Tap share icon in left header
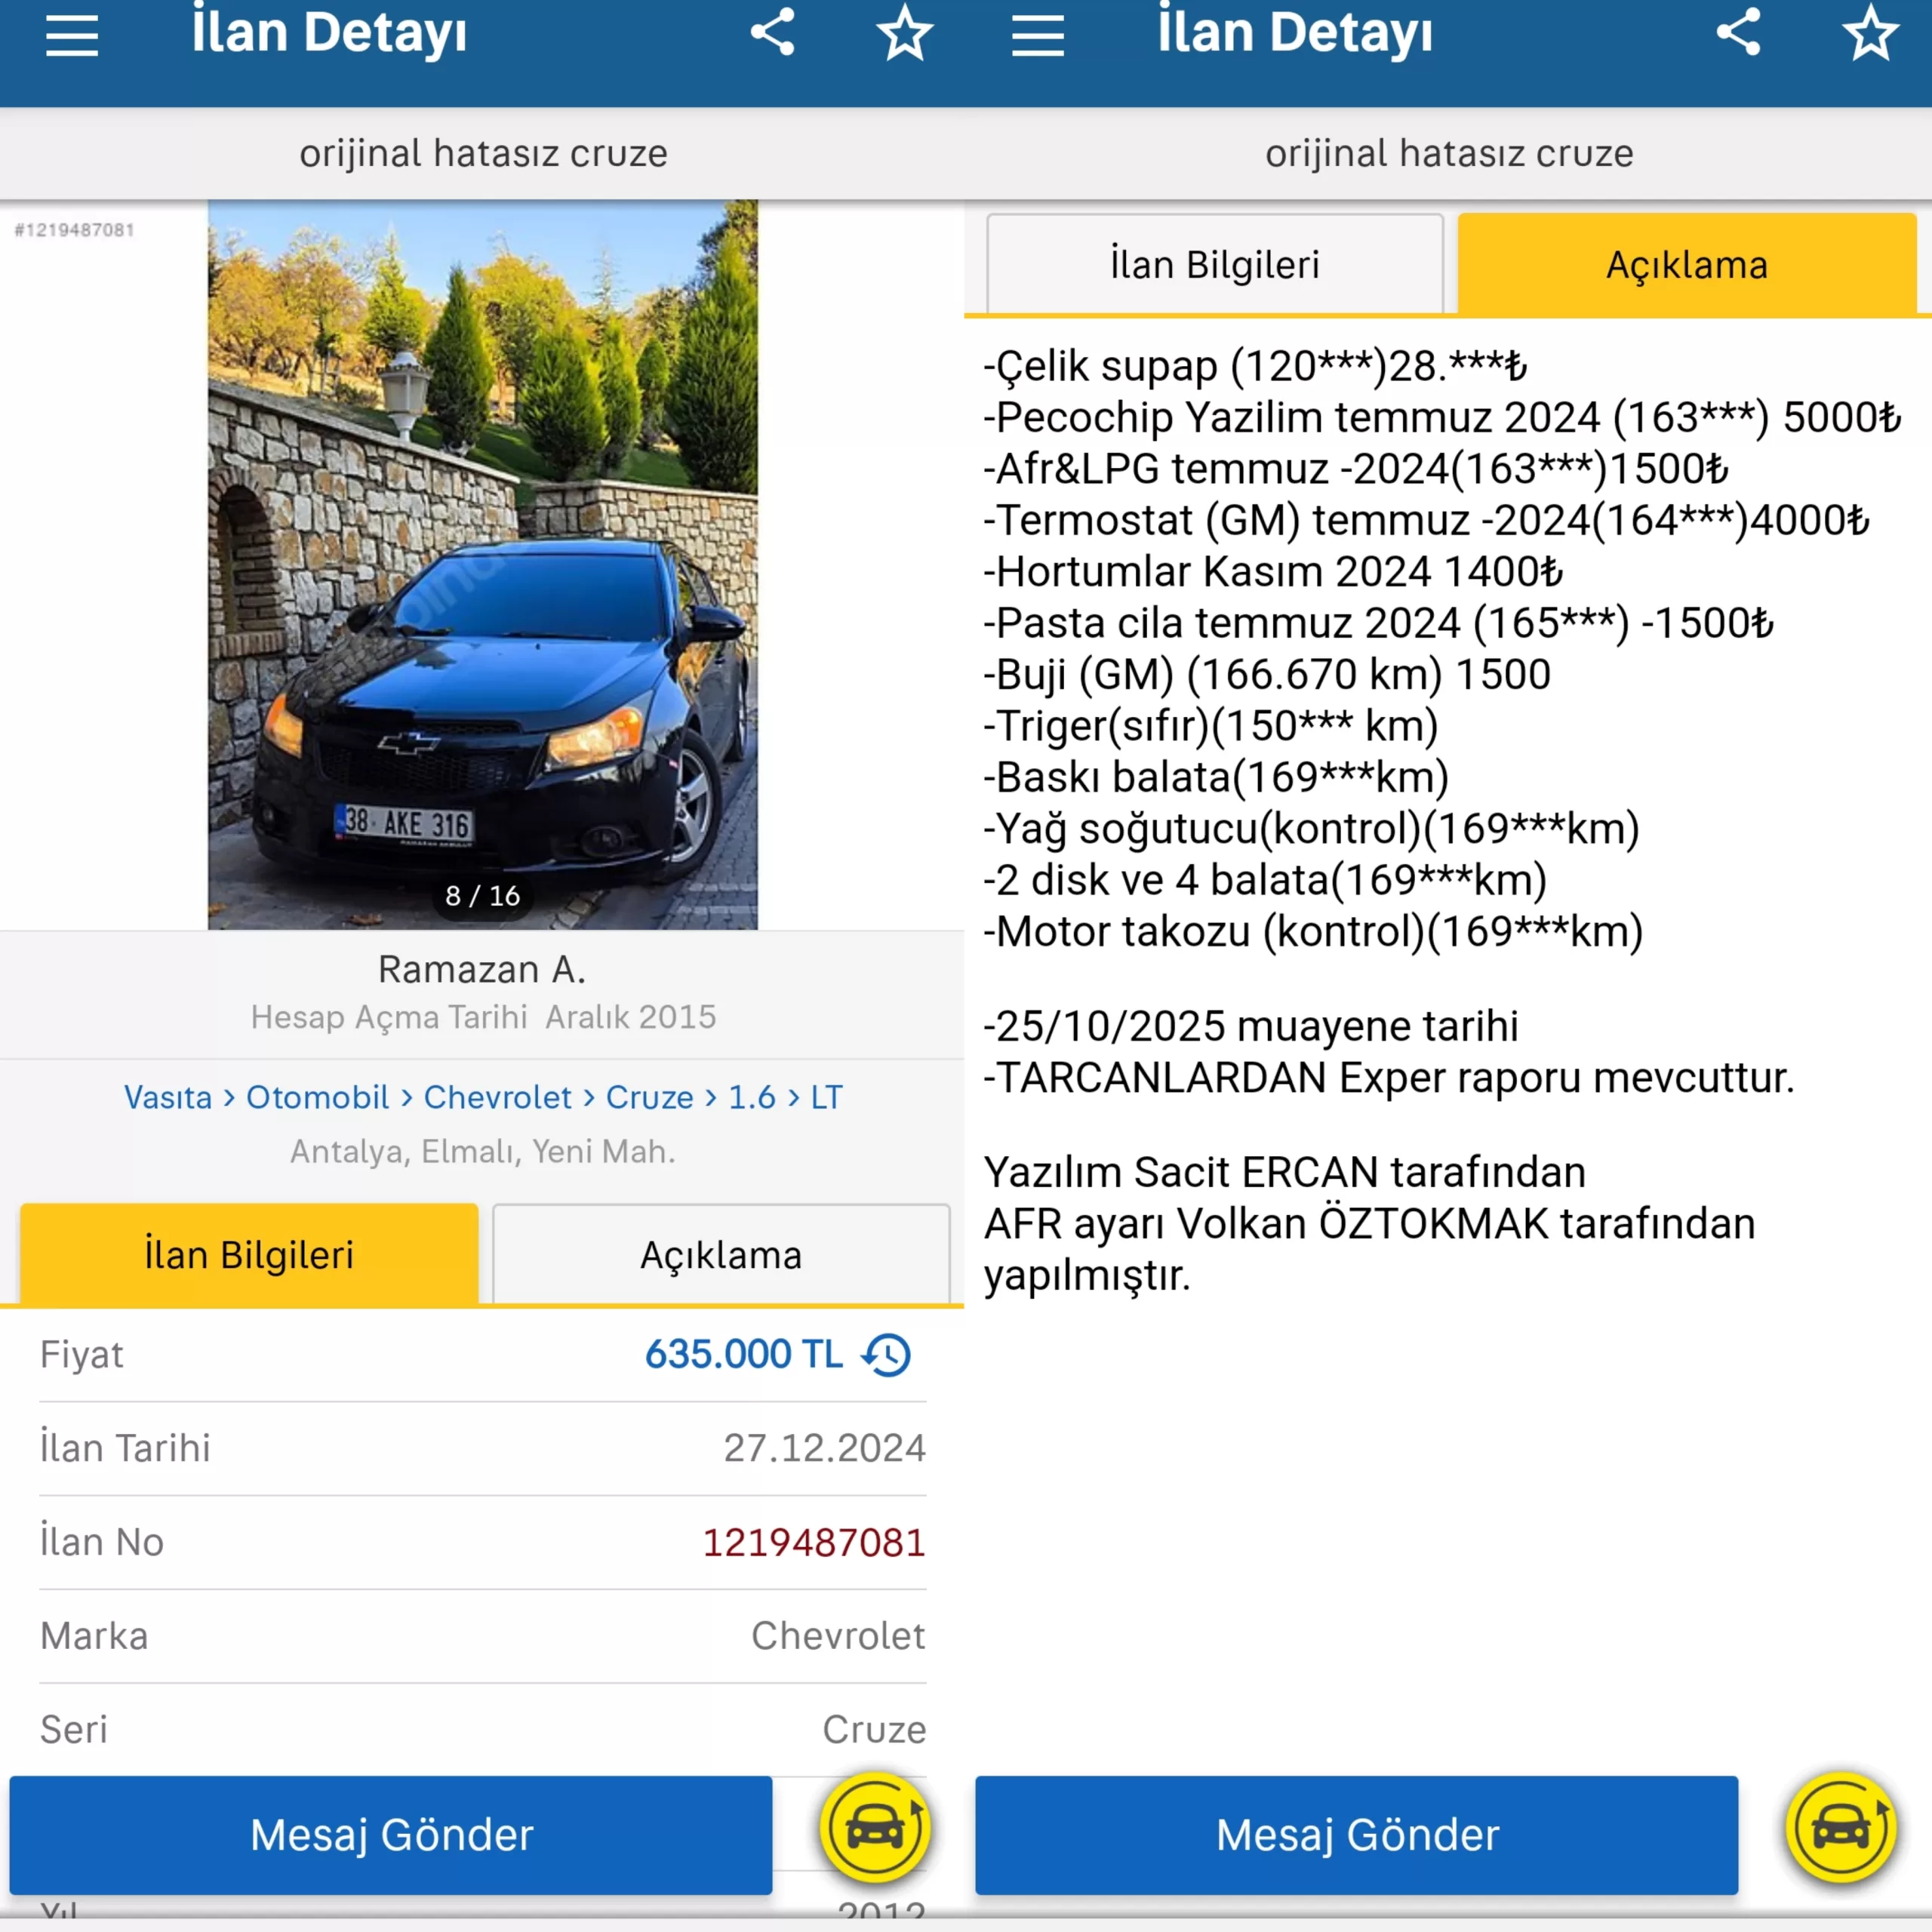The image size is (1932, 1932). (773, 32)
